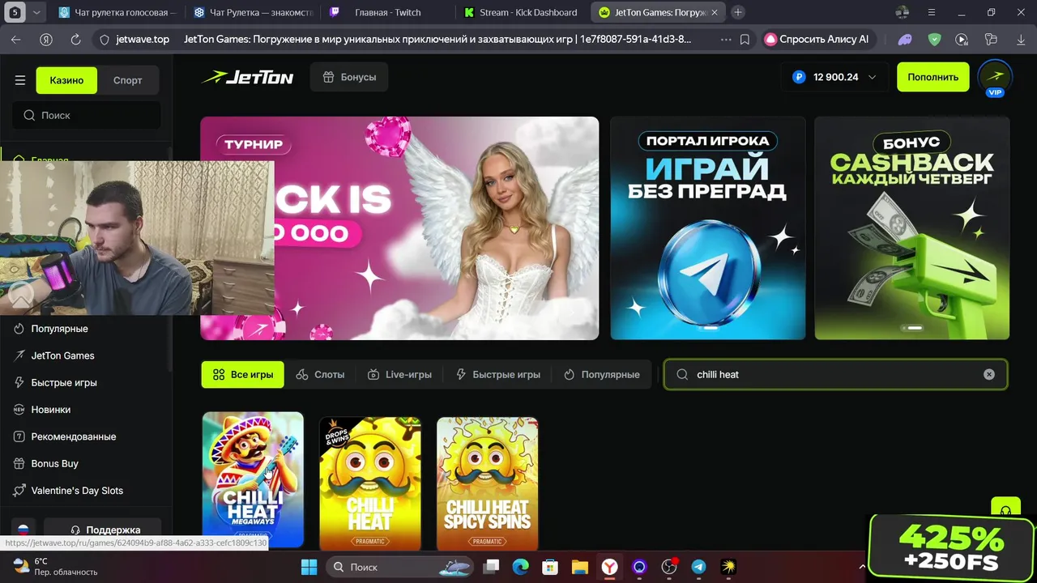Select the Live-игры filter
Image resolution: width=1037 pixels, height=583 pixels.
tap(399, 375)
